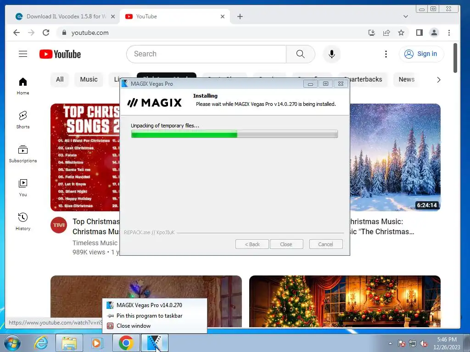This screenshot has width=470, height=352.
Task: Open Shorts in YouTube sidebar
Action: [x=23, y=120]
